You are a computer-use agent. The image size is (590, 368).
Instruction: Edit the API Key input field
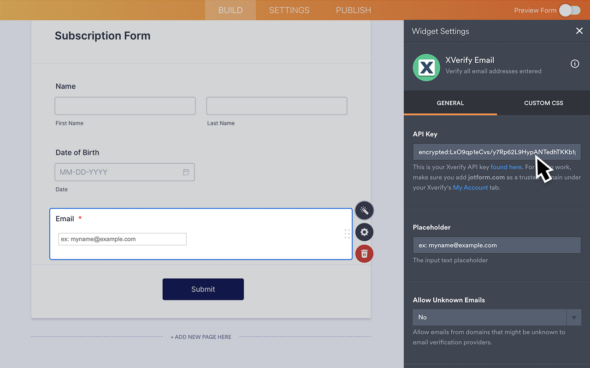(x=496, y=152)
